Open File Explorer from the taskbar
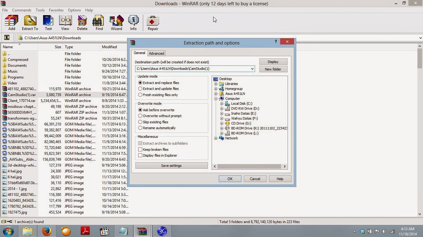 [x=28, y=231]
